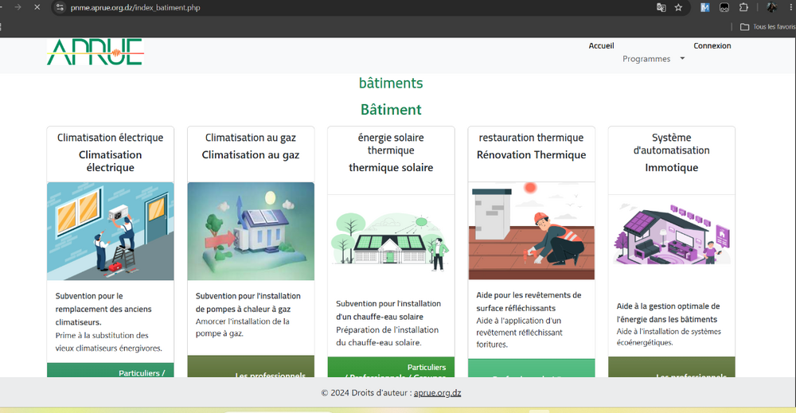This screenshot has height=413, width=796.
Task: Click 'Aide pour les revêtements de surface réfléchissants'
Action: click(529, 302)
